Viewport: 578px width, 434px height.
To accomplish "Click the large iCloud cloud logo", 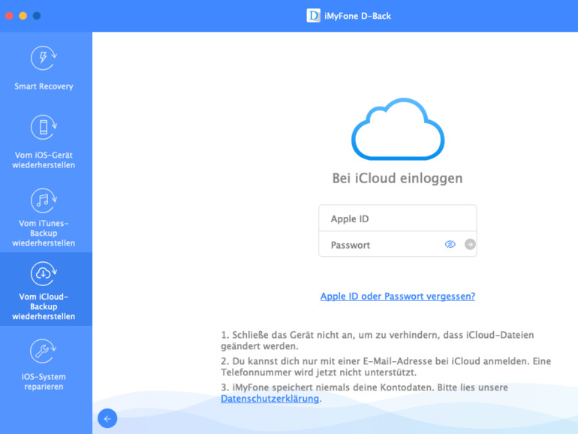I will 398,129.
